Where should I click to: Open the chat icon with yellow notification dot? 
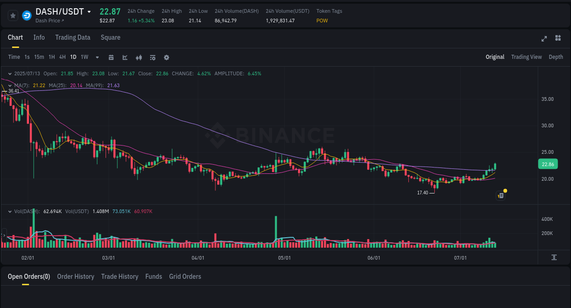click(500, 195)
